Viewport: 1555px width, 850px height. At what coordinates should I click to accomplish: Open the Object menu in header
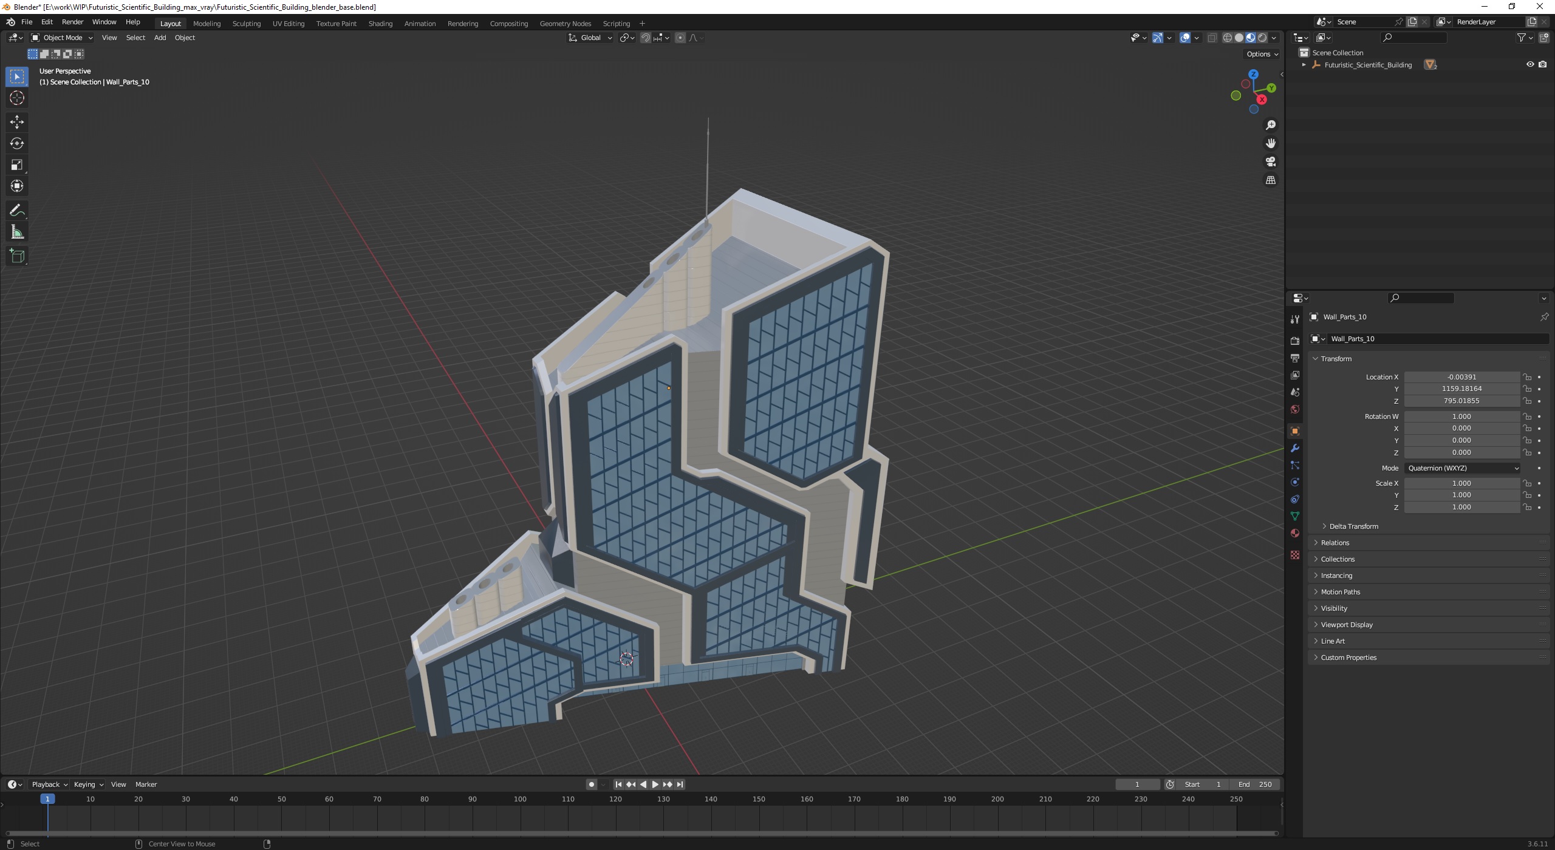(x=183, y=36)
